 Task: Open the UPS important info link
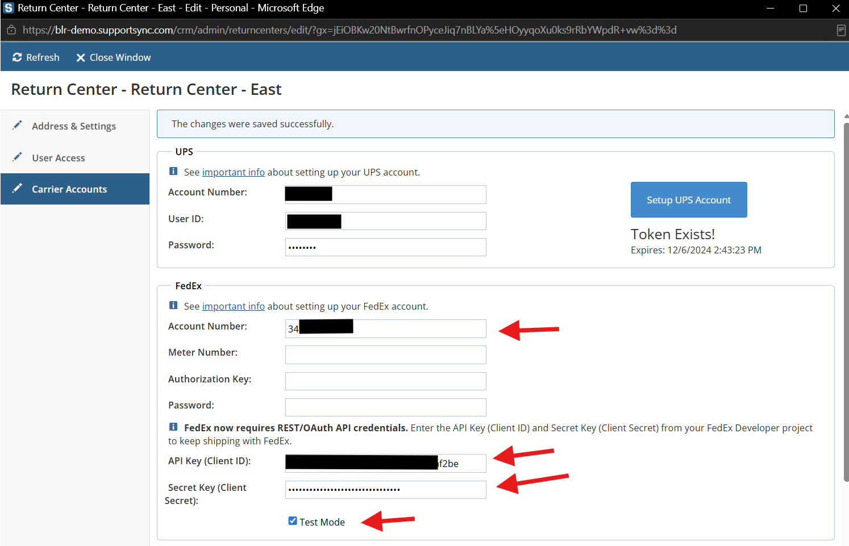click(x=234, y=172)
